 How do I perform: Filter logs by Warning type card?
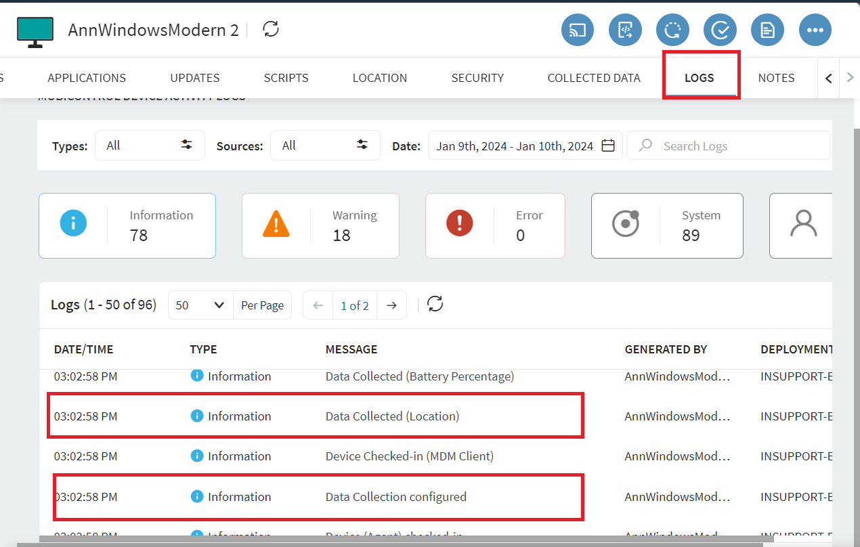tap(320, 225)
